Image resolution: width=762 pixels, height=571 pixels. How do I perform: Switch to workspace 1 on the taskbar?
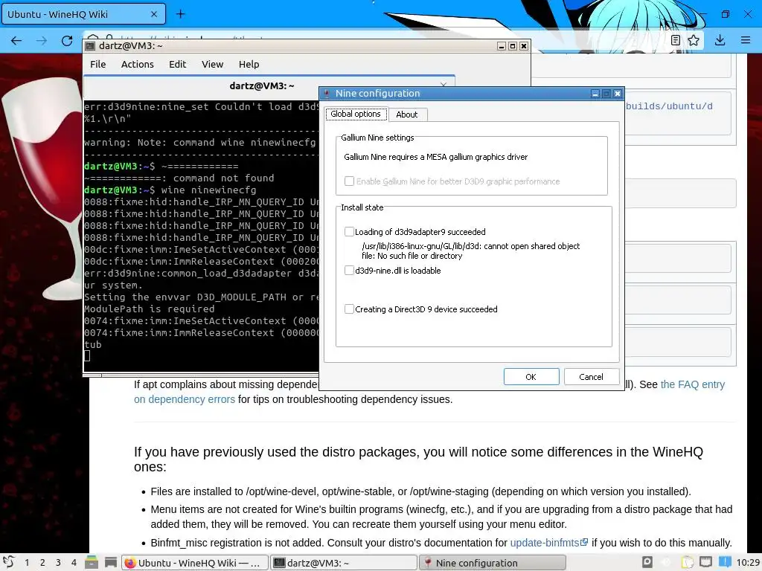coord(27,562)
